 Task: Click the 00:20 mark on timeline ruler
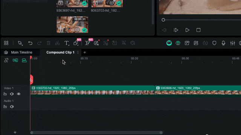pos(134,58)
